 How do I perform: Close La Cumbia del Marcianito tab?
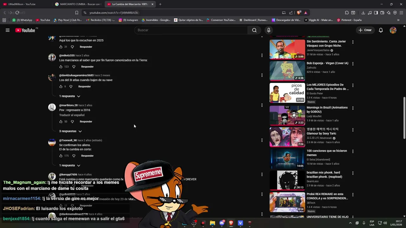152,4
